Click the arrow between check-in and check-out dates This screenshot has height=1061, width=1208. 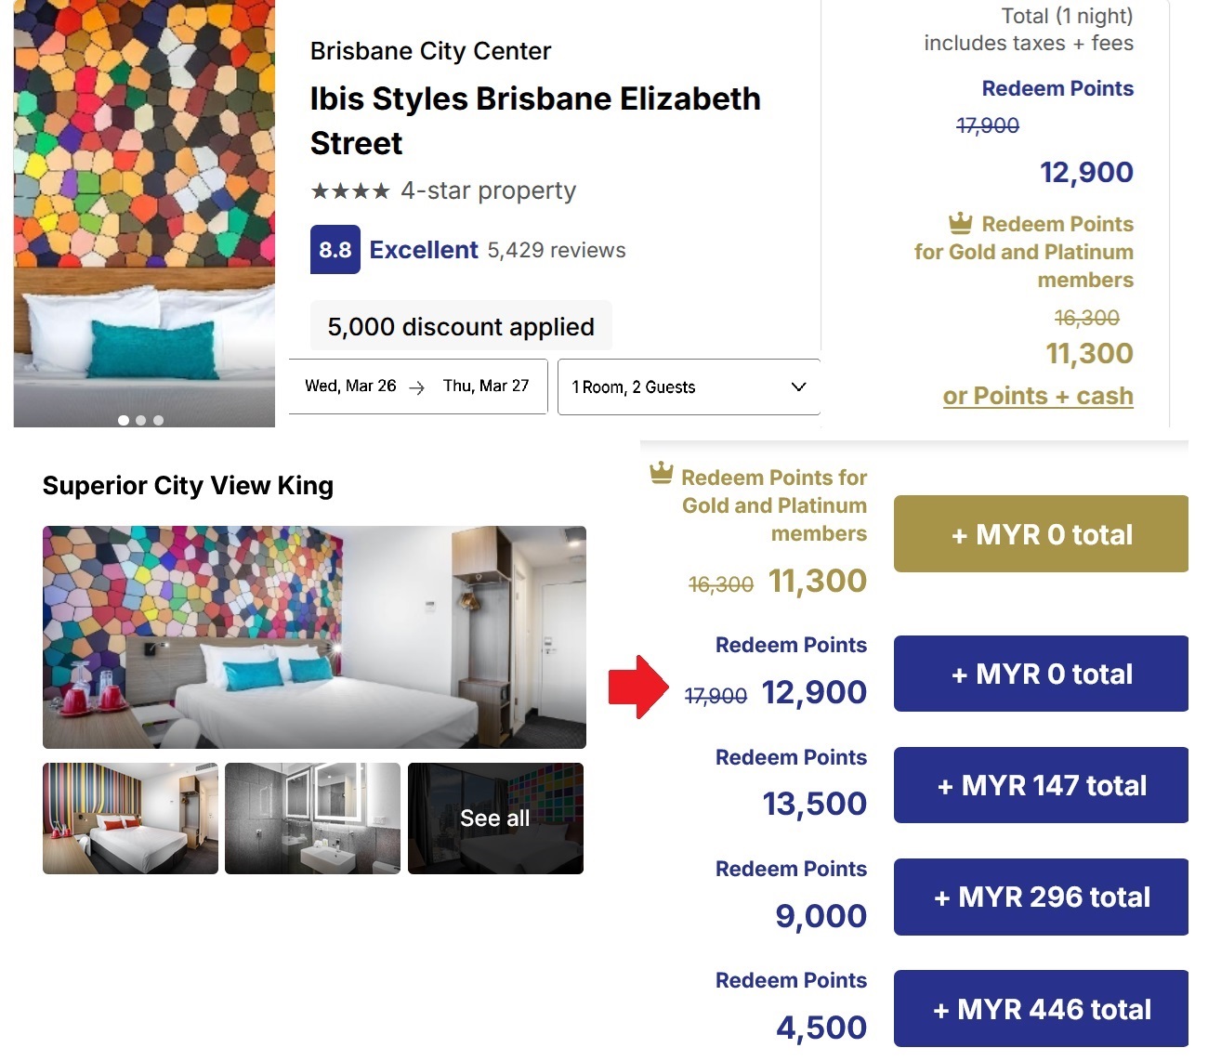pyautogui.click(x=417, y=387)
